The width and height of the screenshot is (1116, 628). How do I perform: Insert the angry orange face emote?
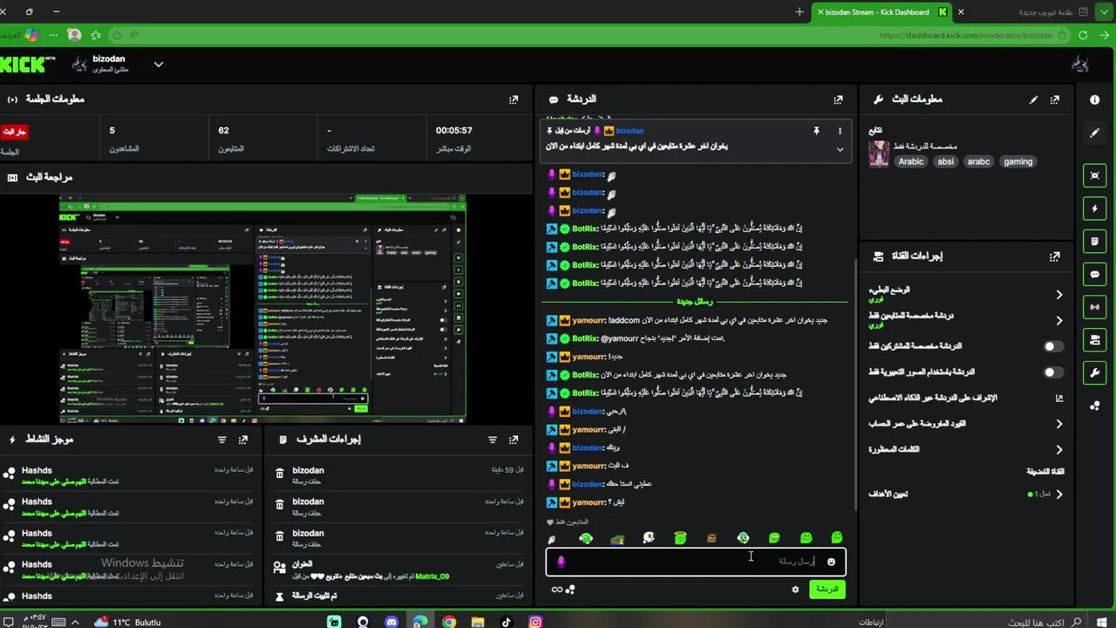(x=711, y=538)
